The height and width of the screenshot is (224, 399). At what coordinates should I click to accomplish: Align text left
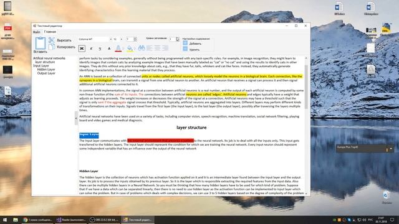tap(150, 48)
